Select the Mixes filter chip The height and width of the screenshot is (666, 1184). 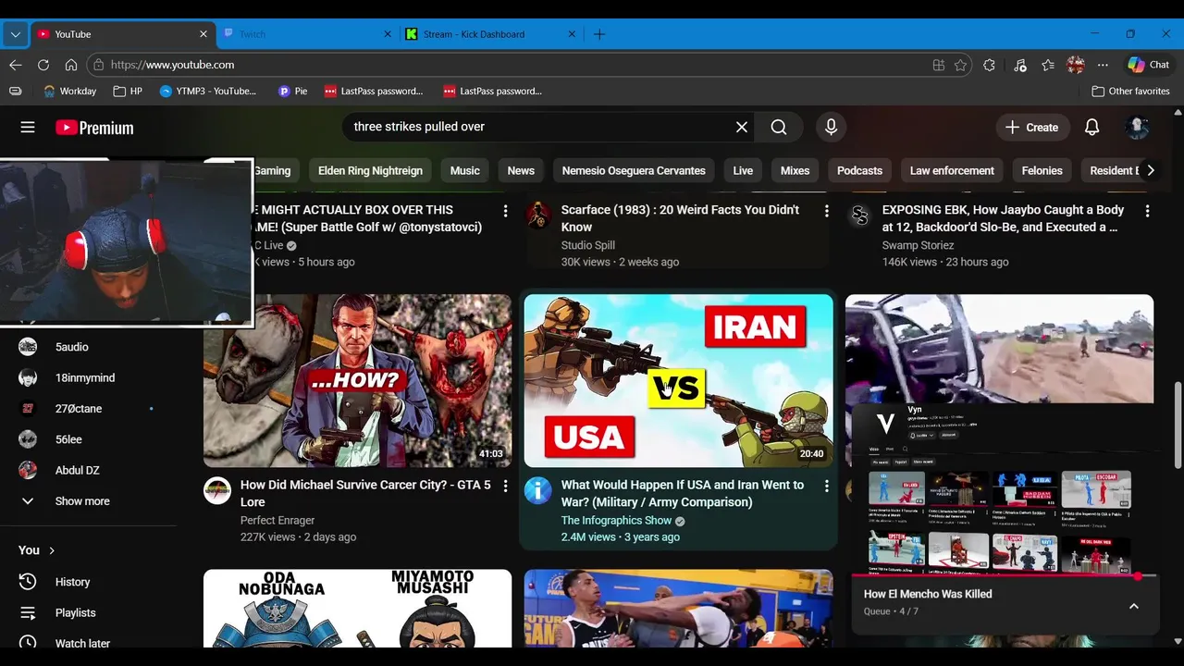click(795, 170)
